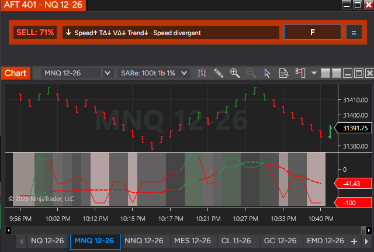Image resolution: width=374 pixels, height=252 pixels.
Task: Maximize the Chart panel
Action: 358,73
